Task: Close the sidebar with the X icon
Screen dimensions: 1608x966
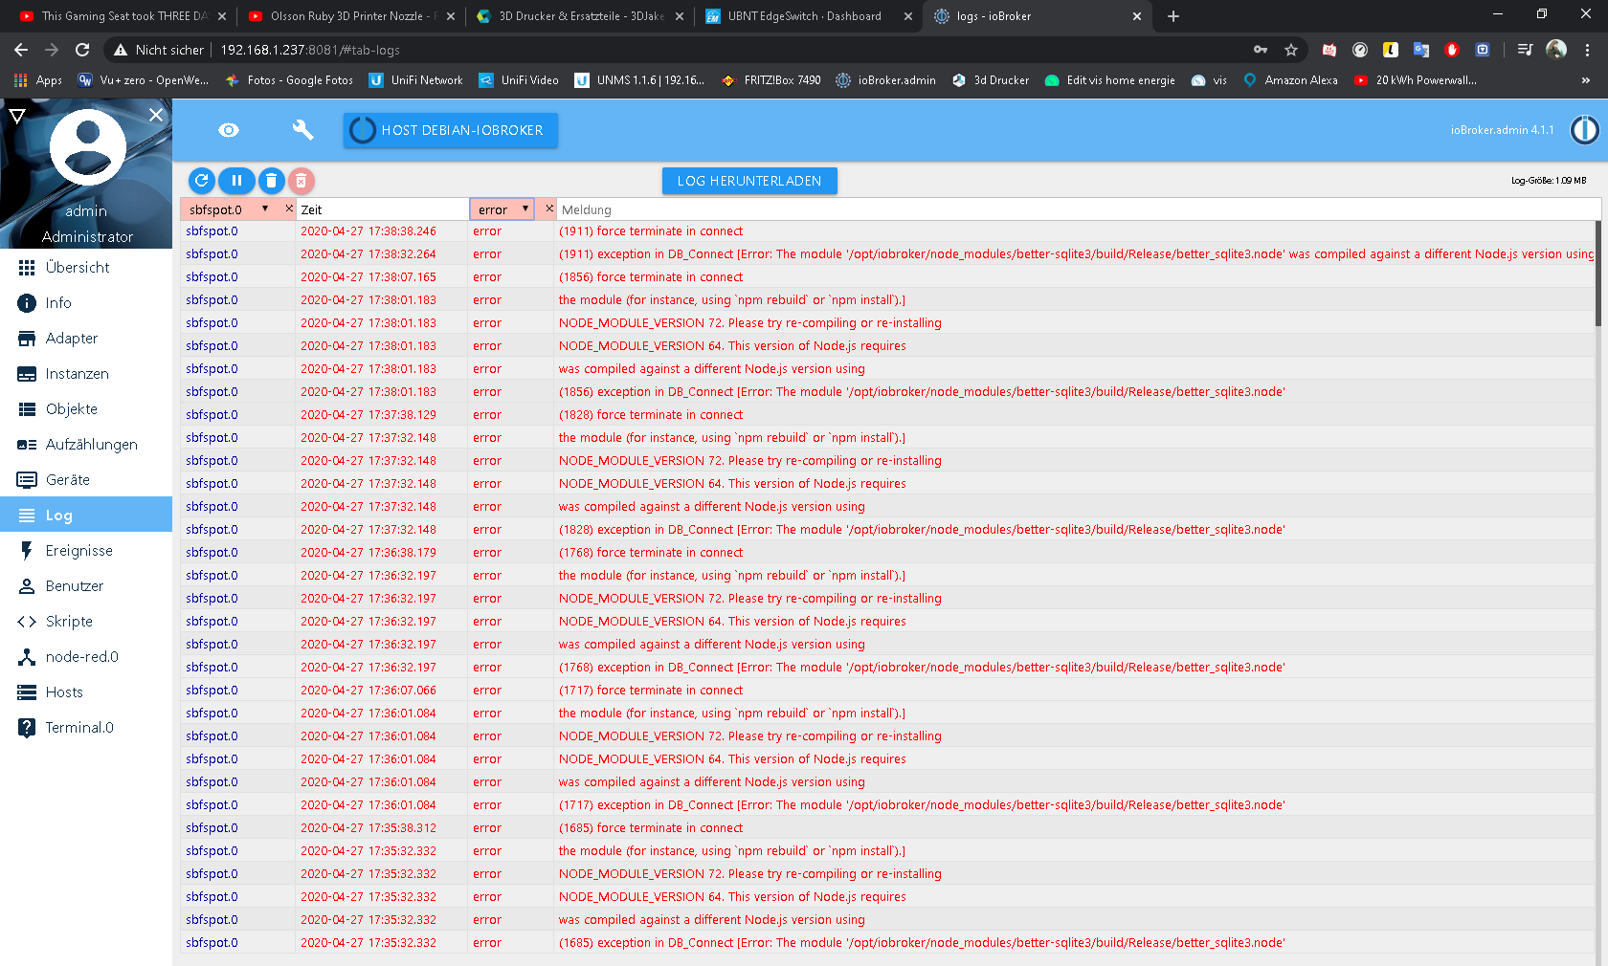Action: point(156,115)
